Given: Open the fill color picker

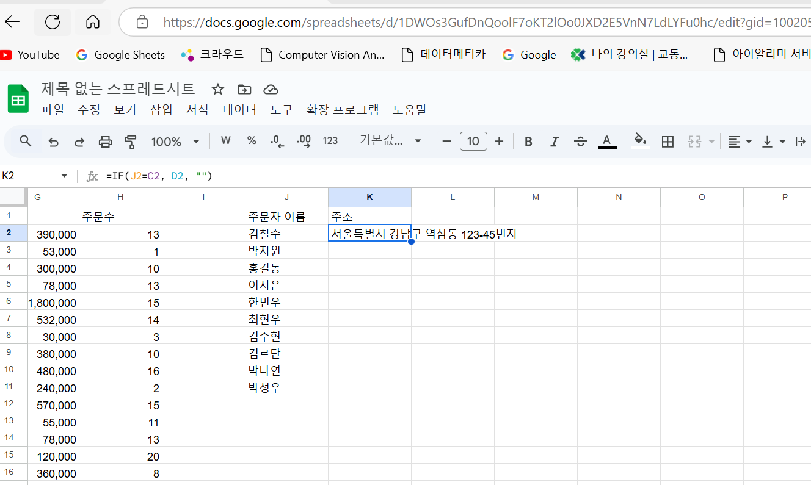Looking at the screenshot, I should tap(640, 142).
